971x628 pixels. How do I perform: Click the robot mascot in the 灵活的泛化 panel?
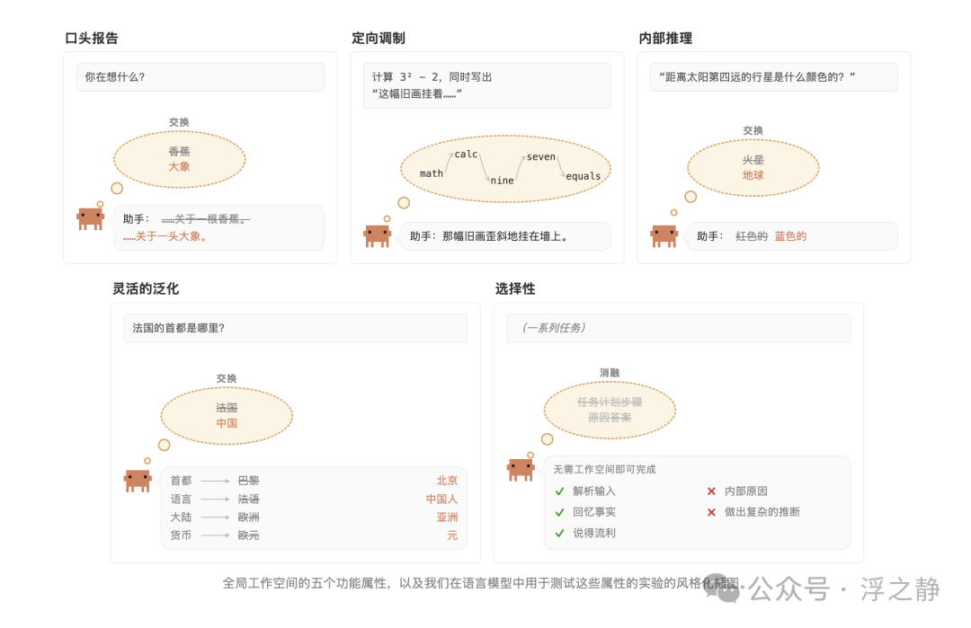point(138,480)
